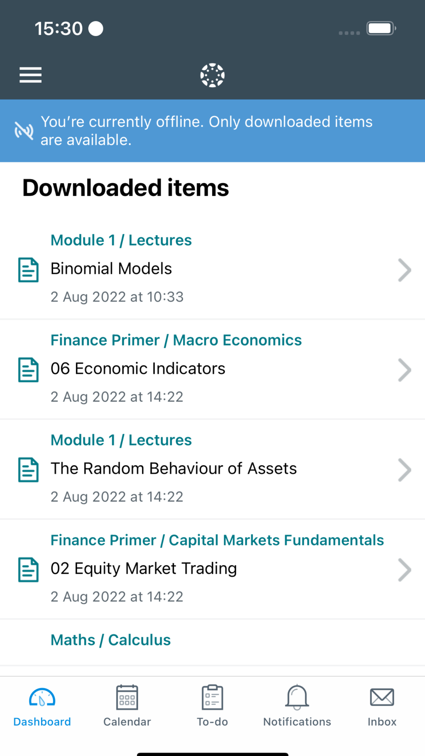Viewport: 425px width, 756px height.
Task: Switch to the To-do tab
Action: point(212,706)
